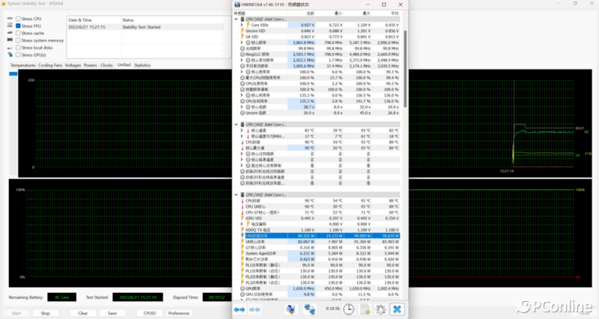The image size is (599, 319).
Task: Open HWiNFO sensor settings gear icon
Action: coord(380,309)
